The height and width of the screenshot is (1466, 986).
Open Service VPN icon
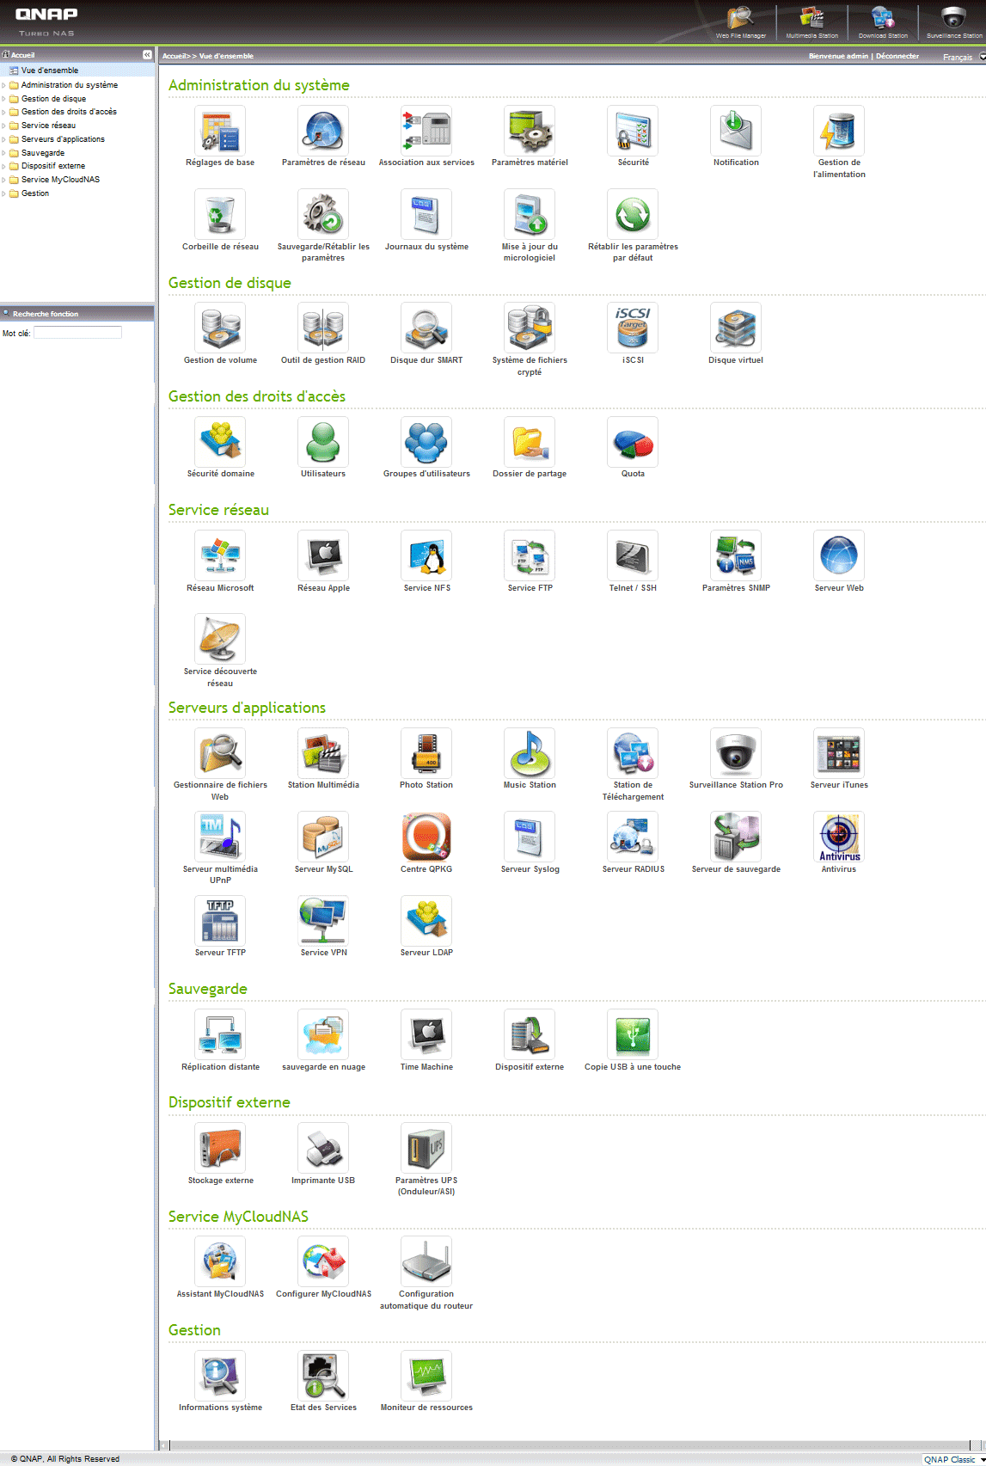coord(323,921)
